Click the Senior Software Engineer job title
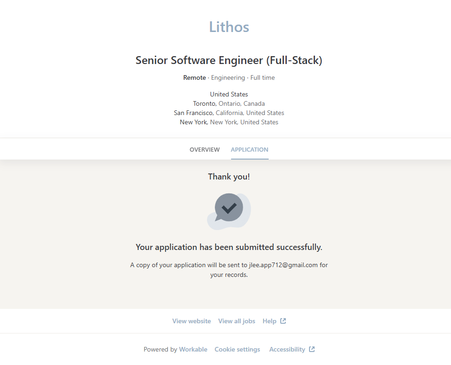This screenshot has width=451, height=365. (229, 60)
